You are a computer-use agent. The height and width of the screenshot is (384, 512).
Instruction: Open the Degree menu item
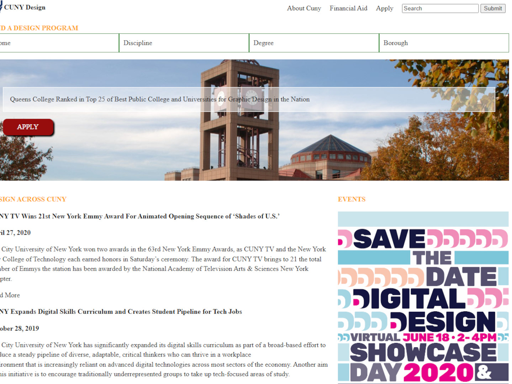[x=314, y=43]
